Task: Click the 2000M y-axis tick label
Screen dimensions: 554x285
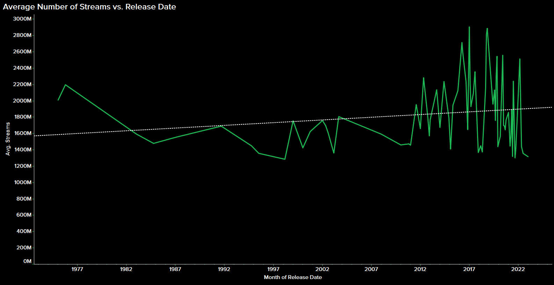Action: (x=22, y=101)
